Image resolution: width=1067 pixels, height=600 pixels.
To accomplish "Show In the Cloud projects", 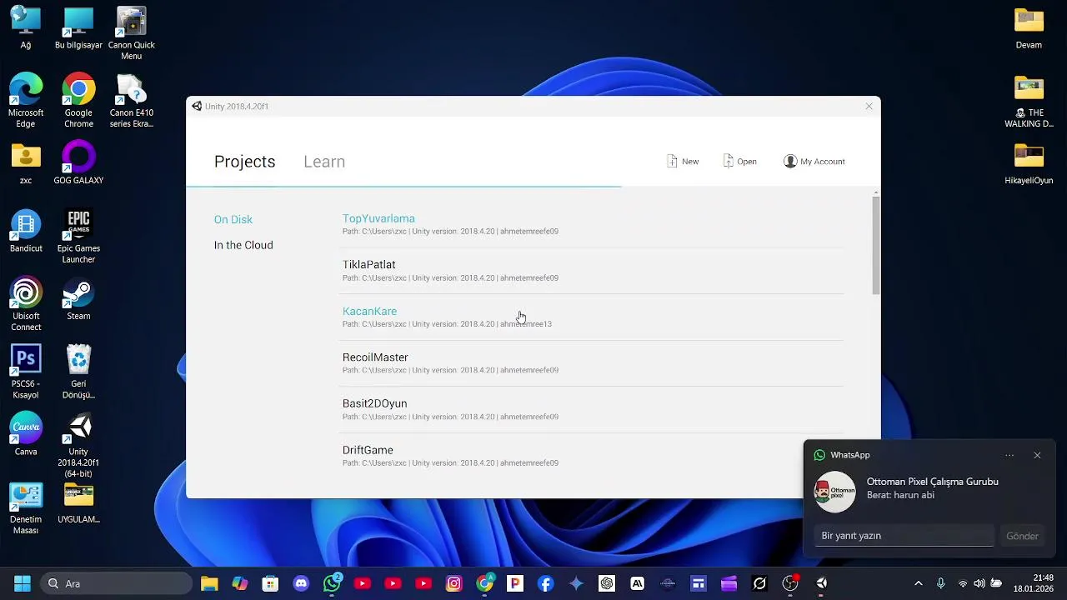I will point(243,245).
